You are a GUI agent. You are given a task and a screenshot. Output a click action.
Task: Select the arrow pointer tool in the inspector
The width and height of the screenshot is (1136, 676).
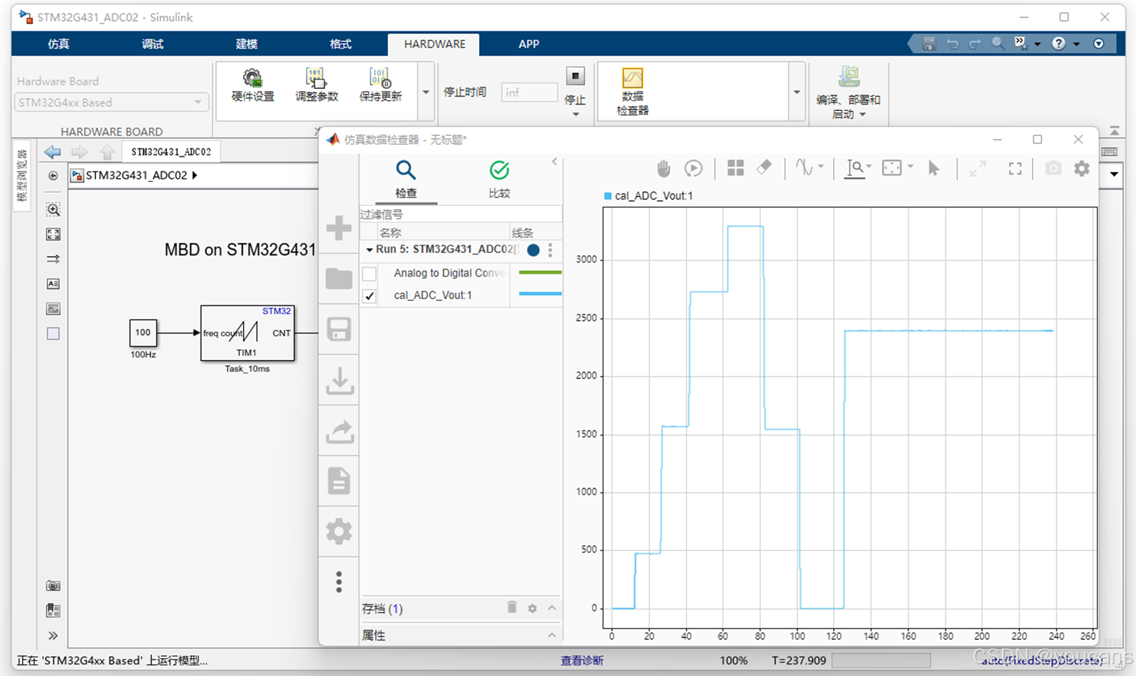tap(933, 168)
